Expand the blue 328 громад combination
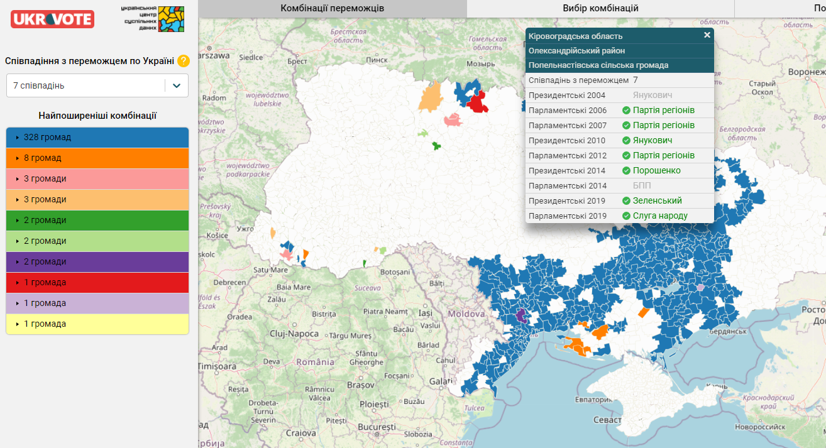Screen dimensions: 826x448 click(97, 137)
